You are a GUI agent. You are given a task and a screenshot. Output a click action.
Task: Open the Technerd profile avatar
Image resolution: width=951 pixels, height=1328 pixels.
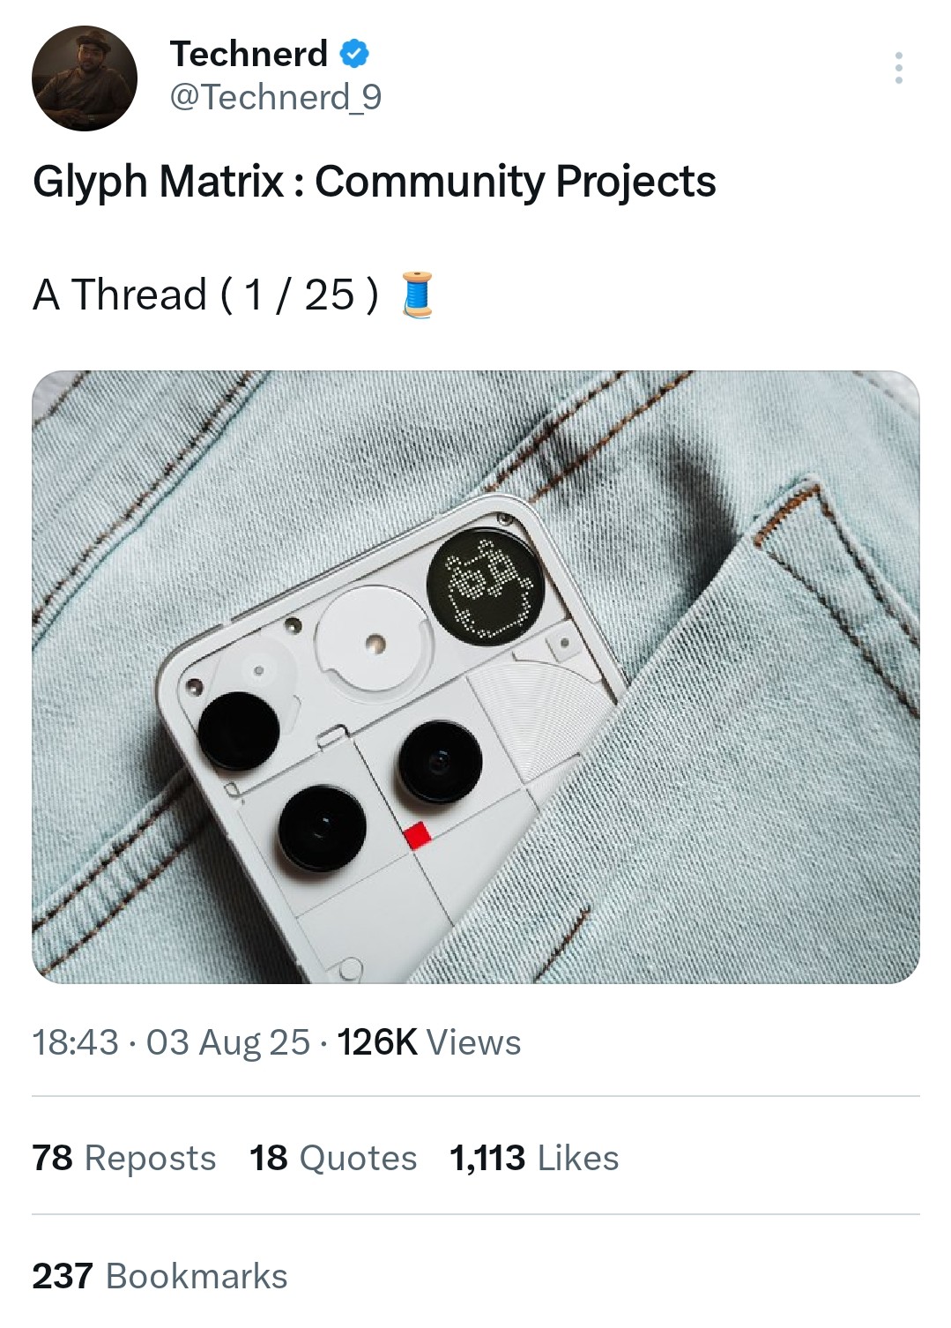tap(85, 78)
